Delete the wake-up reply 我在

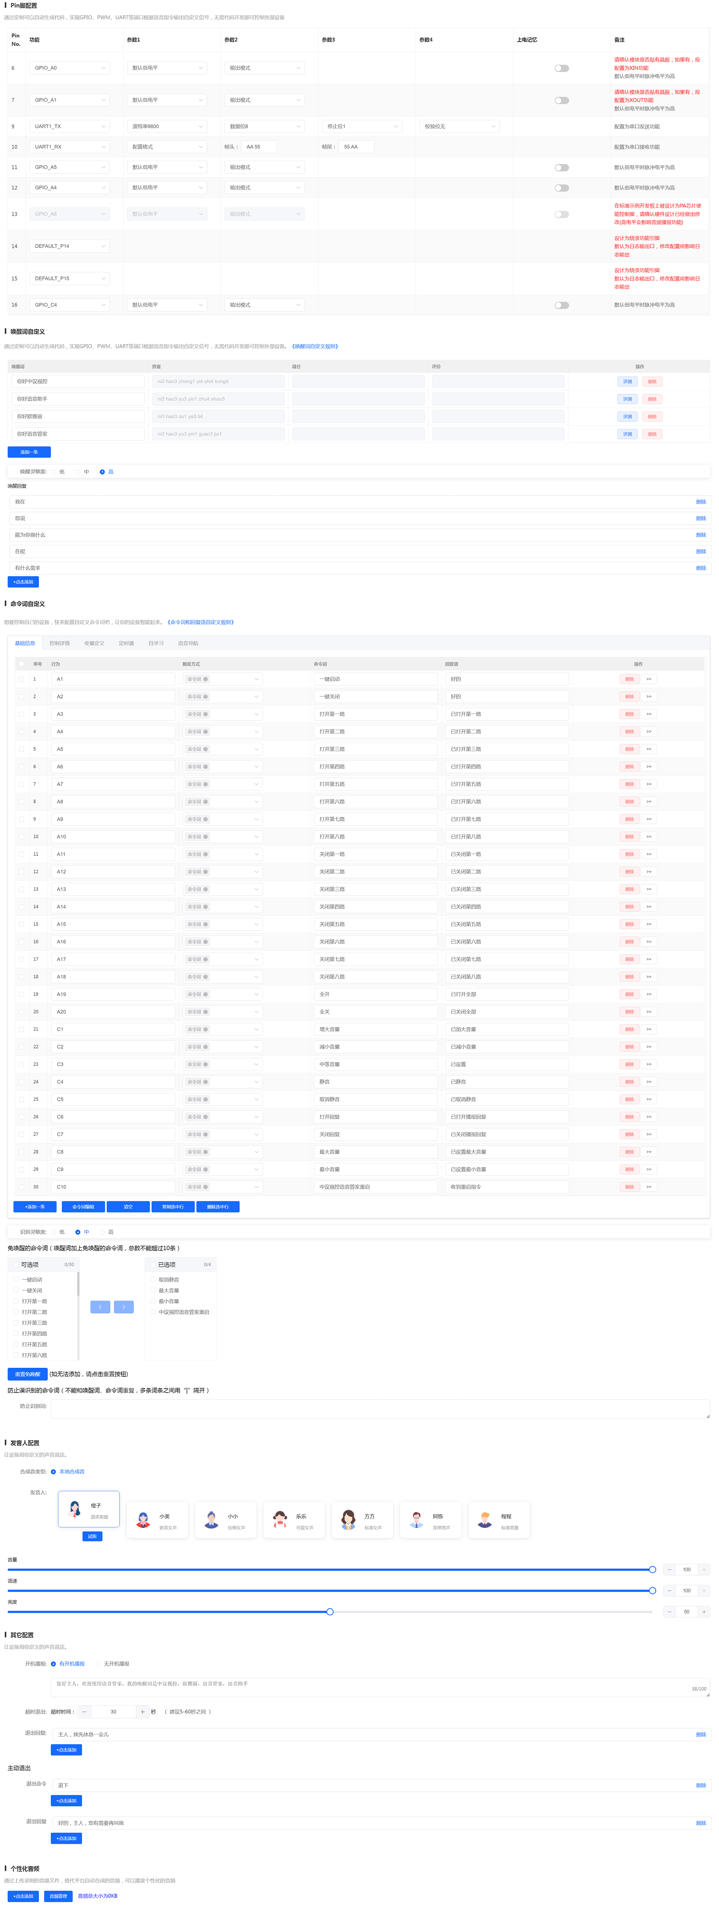[x=701, y=502]
